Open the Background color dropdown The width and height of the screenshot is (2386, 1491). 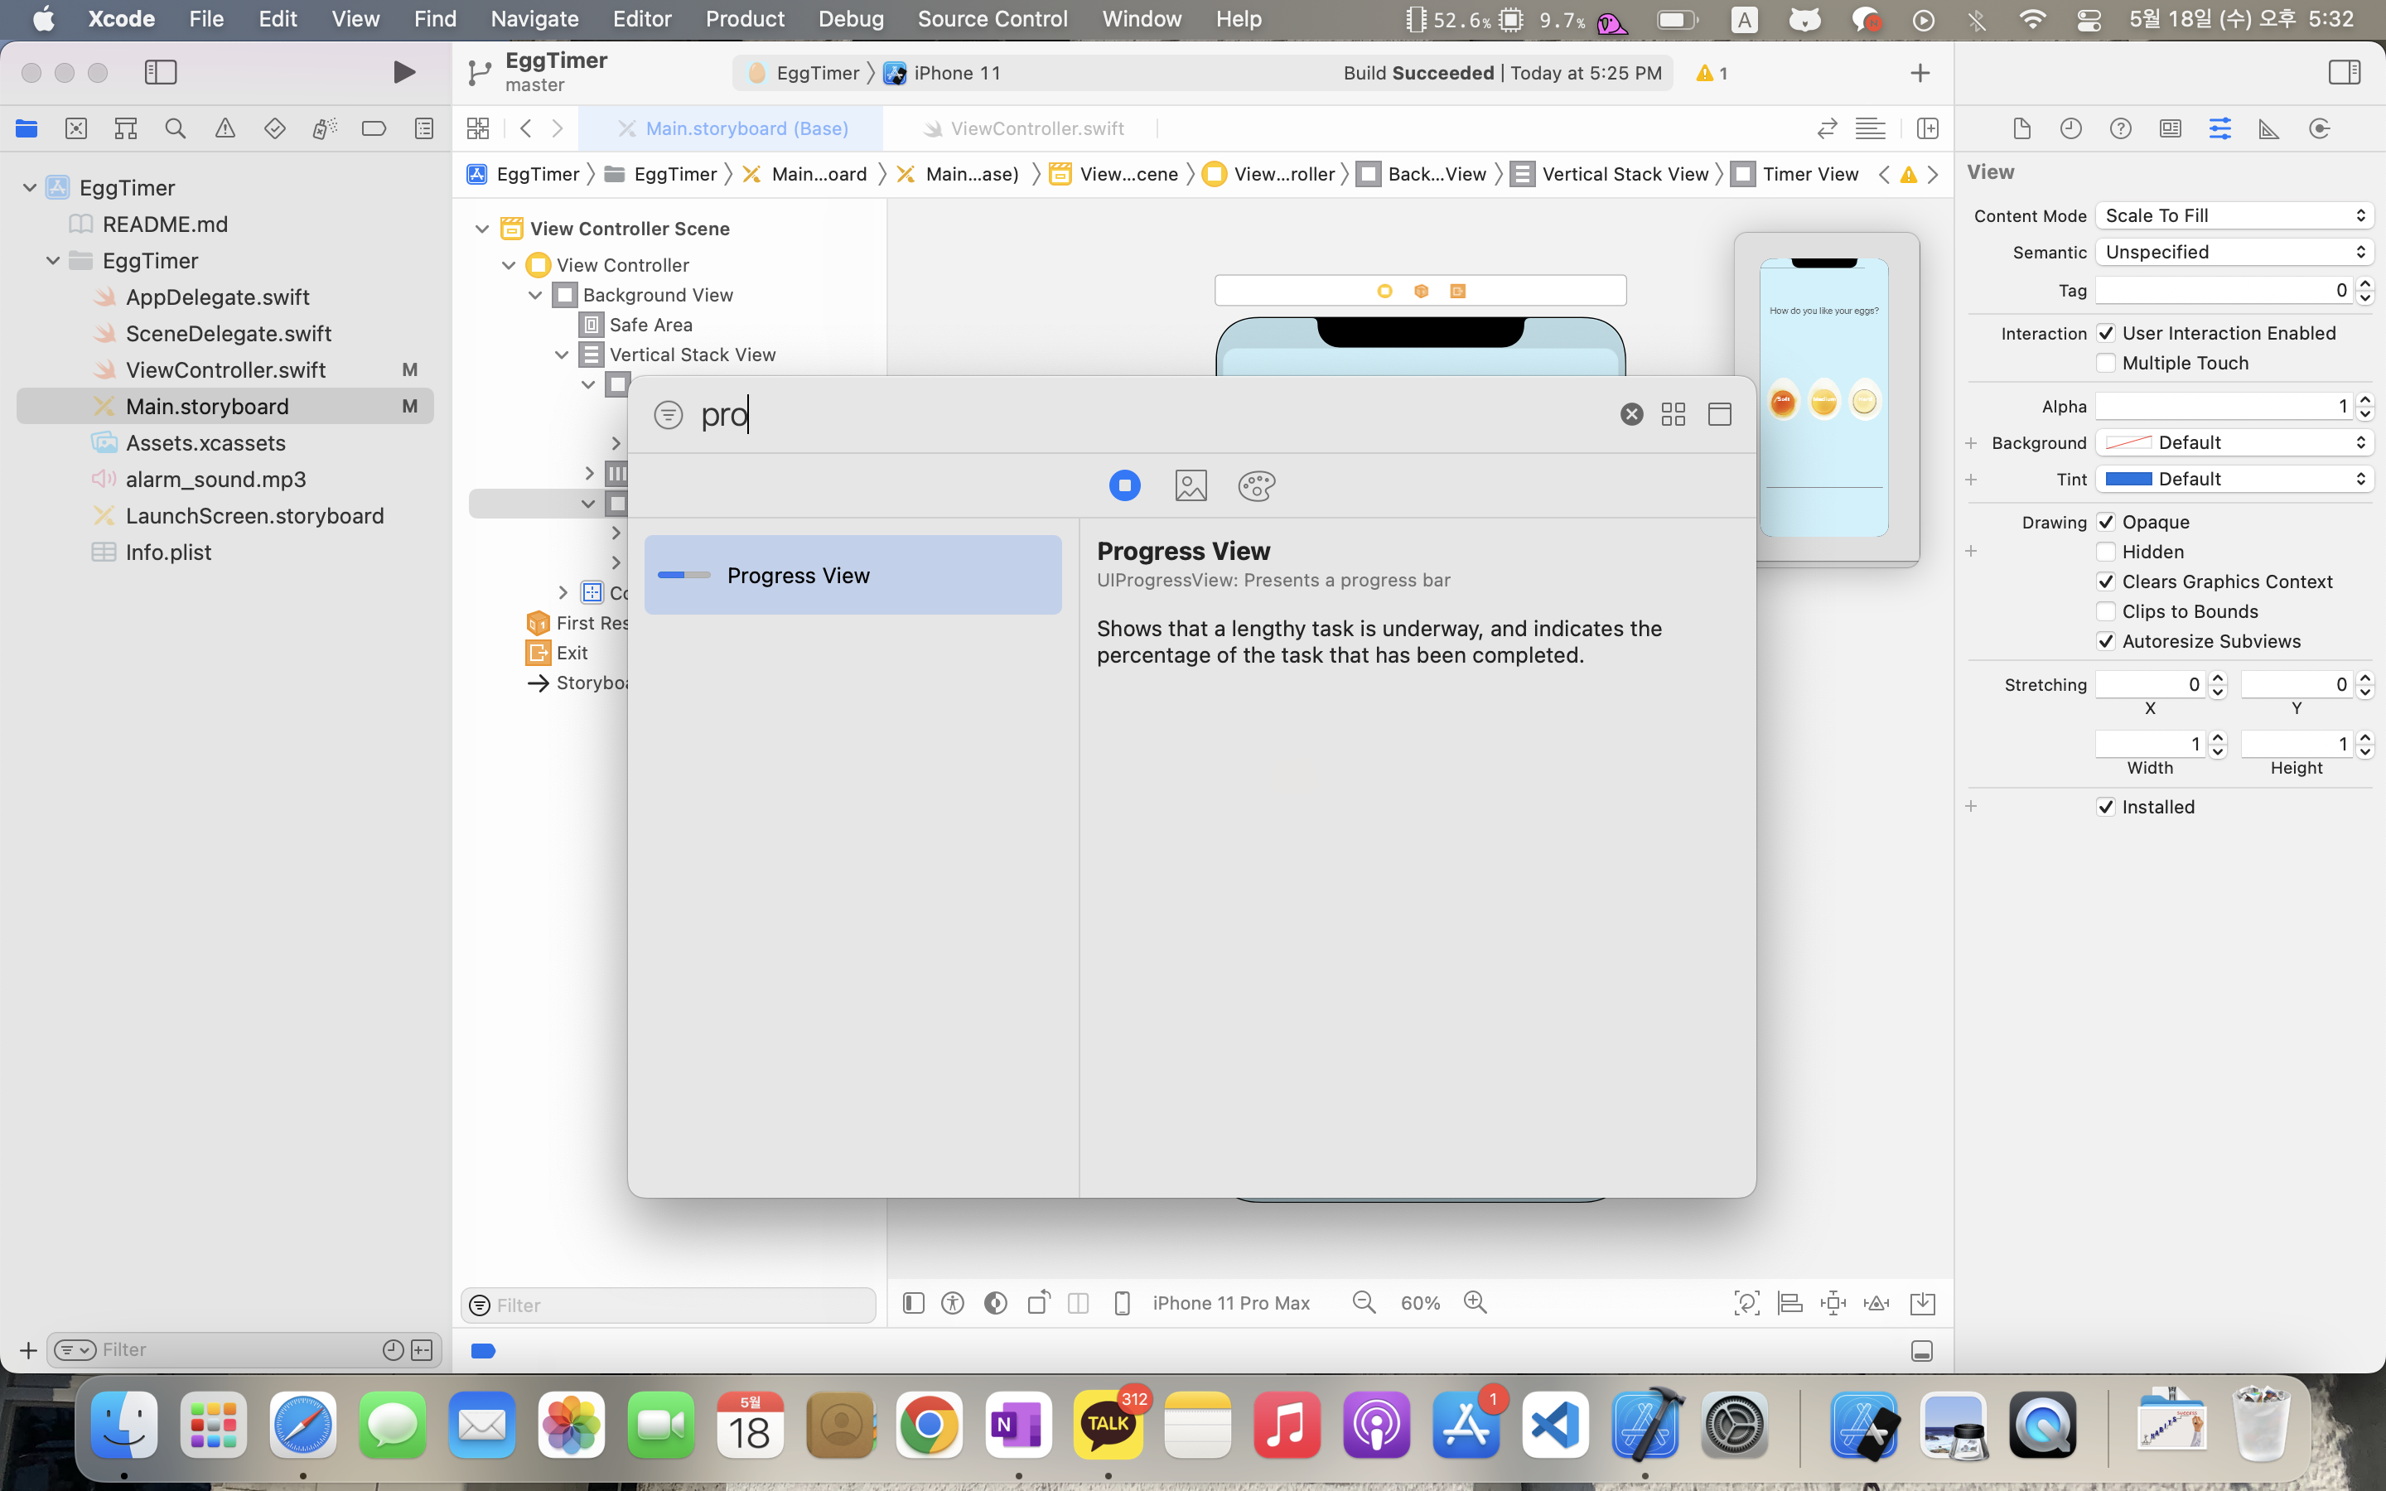click(2234, 443)
